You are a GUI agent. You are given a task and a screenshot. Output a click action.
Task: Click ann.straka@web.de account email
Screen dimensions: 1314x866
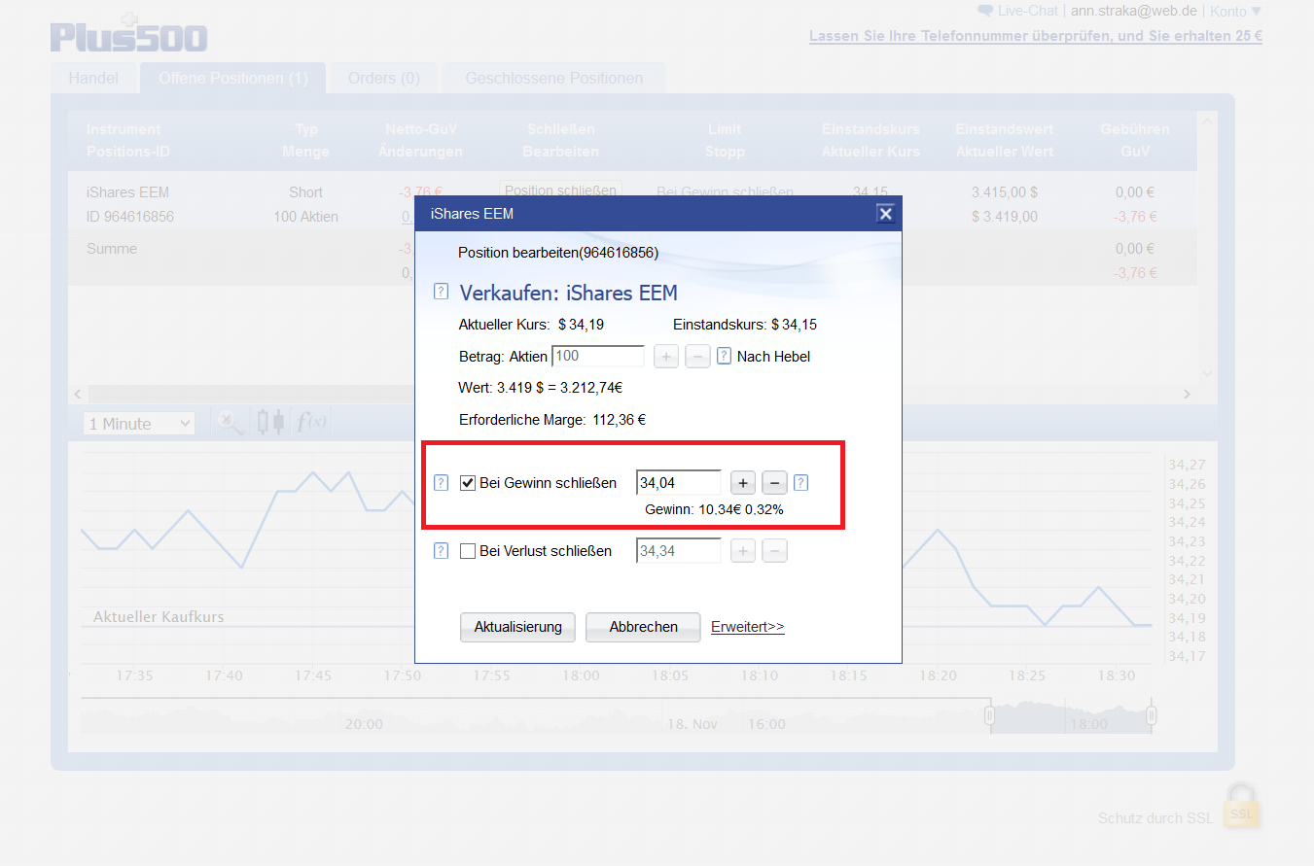click(1132, 11)
